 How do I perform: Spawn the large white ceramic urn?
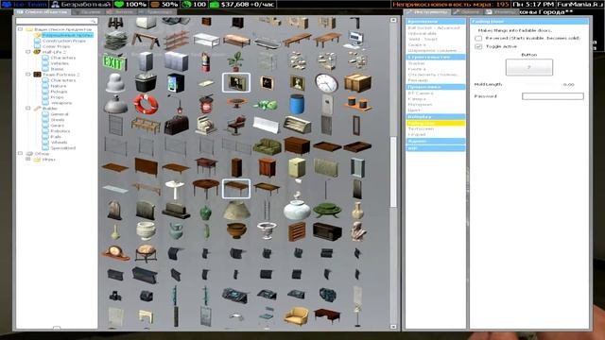[296, 210]
